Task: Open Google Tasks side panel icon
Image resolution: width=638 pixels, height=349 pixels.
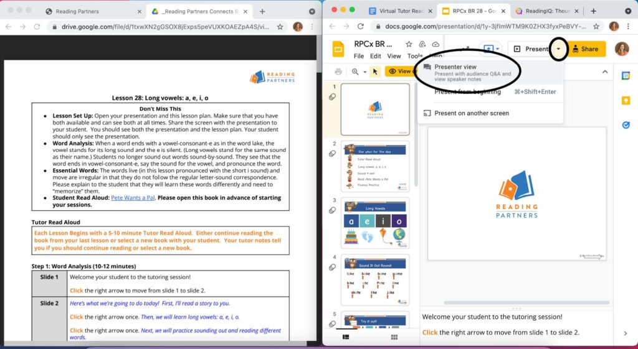Action: (x=626, y=125)
